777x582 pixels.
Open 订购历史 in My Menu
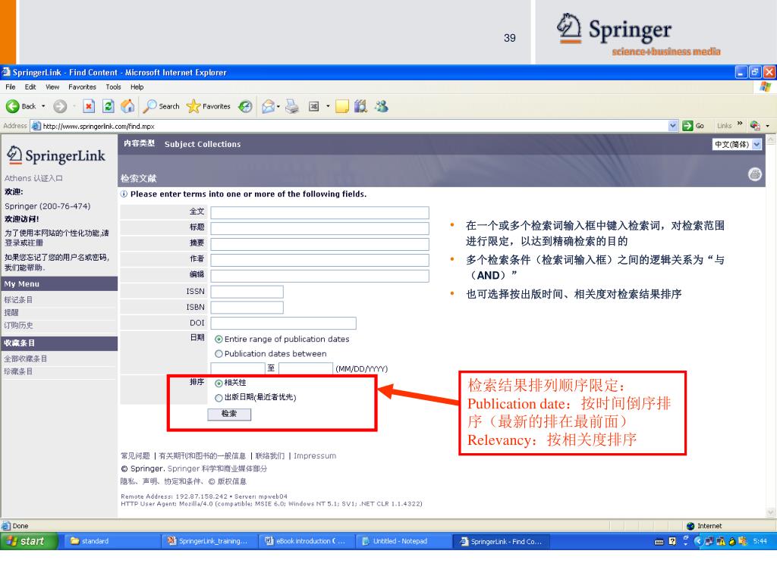18,326
